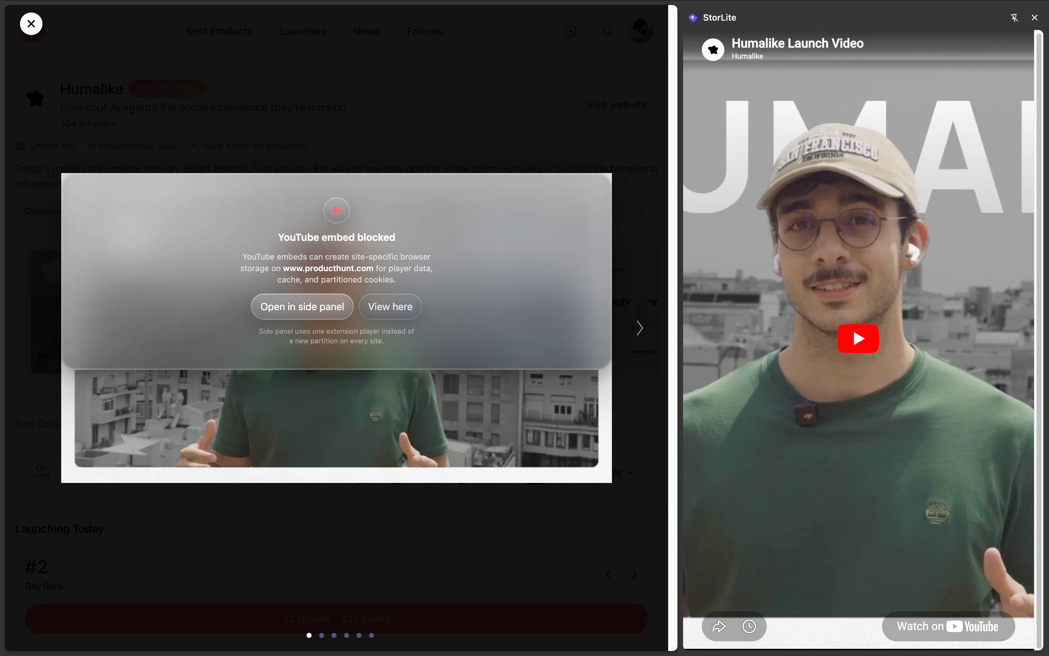Click the share arrow icon in side panel video

(x=719, y=627)
